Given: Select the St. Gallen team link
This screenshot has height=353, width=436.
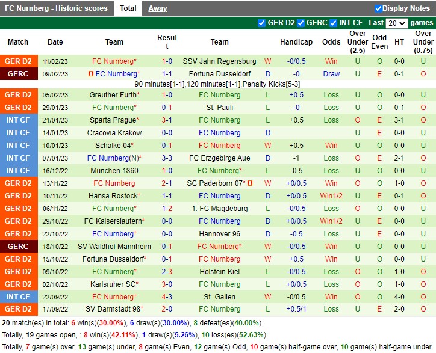Looking at the screenshot, I should [219, 297].
